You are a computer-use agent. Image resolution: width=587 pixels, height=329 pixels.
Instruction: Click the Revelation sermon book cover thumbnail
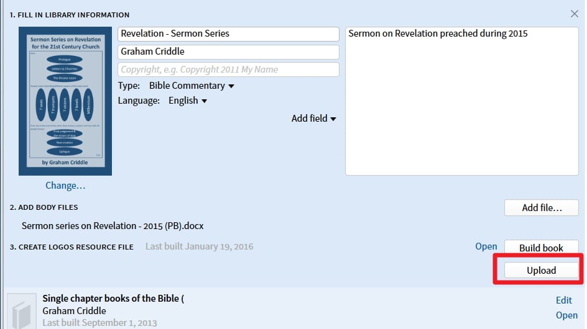coord(65,101)
